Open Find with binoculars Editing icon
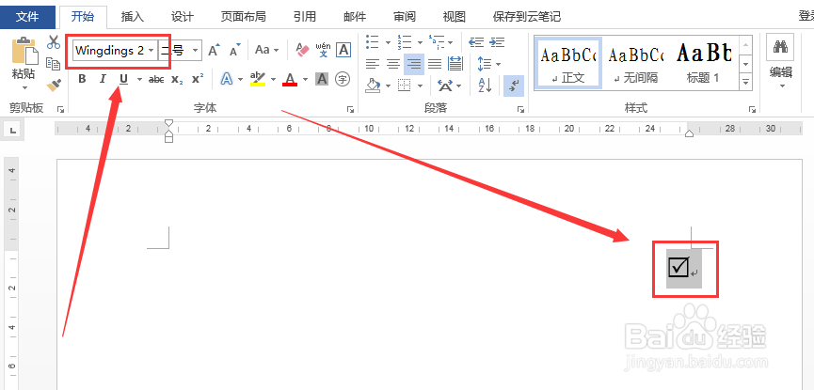The image size is (814, 390). 780,48
